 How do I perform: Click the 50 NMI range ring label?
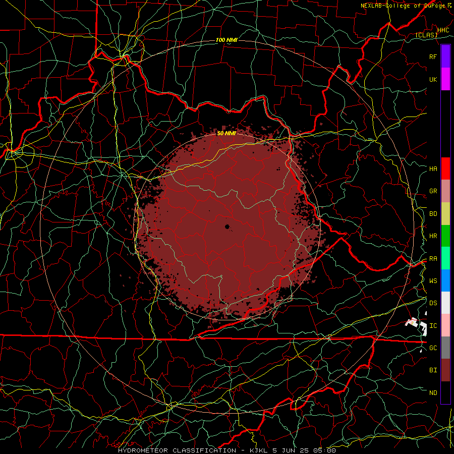226,133
